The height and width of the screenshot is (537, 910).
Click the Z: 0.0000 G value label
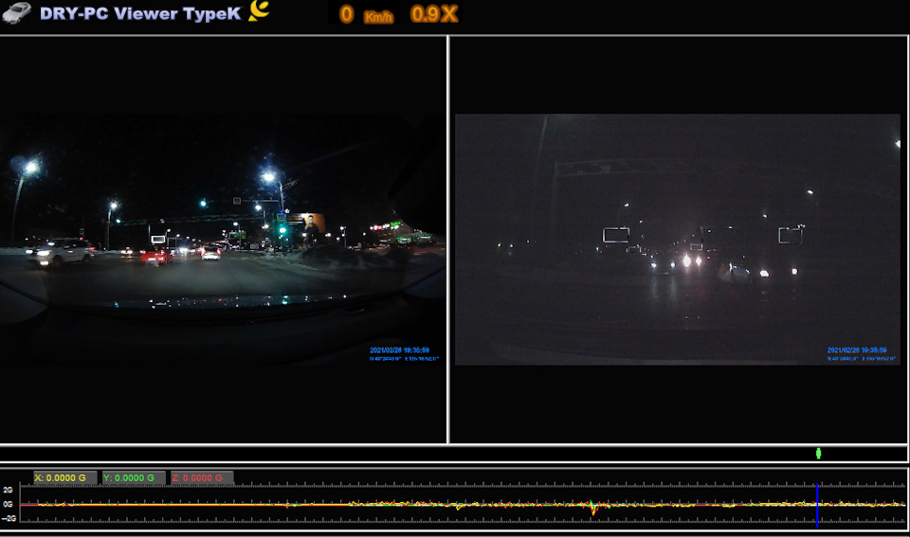pos(202,478)
